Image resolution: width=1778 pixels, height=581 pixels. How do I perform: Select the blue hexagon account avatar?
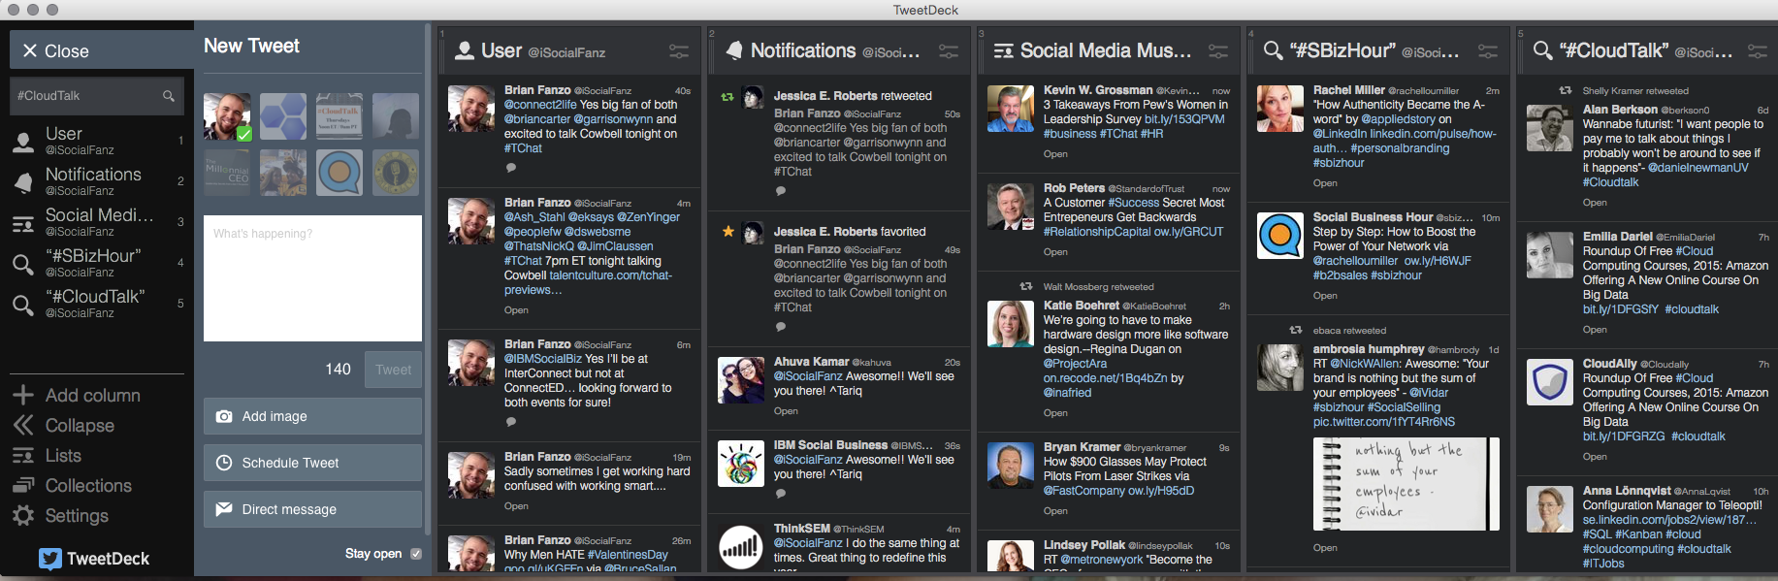(x=283, y=117)
